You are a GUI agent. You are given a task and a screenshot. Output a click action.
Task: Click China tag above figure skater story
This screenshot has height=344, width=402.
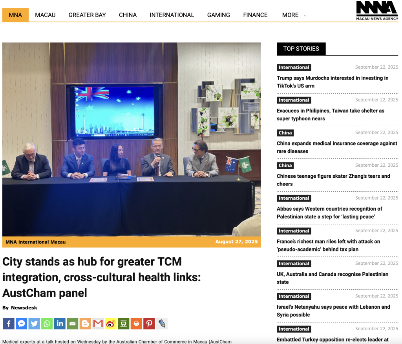click(x=285, y=166)
